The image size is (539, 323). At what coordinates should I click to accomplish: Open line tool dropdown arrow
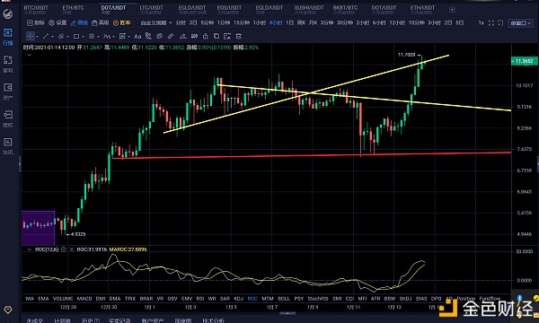[x=52, y=37]
